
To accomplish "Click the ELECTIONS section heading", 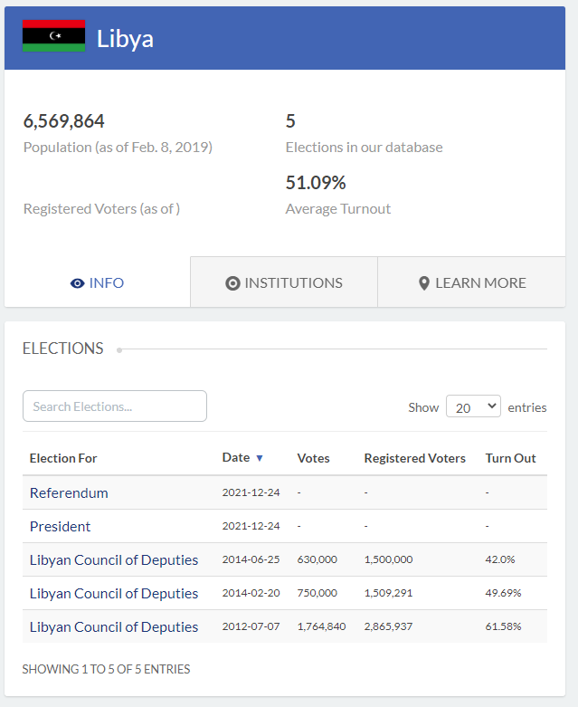I will [63, 349].
